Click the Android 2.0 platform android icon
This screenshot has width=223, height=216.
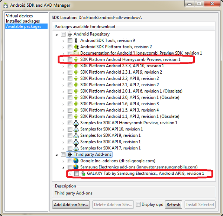point(76,97)
